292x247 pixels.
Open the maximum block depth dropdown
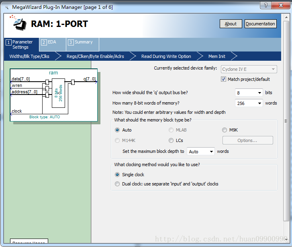[201, 152]
